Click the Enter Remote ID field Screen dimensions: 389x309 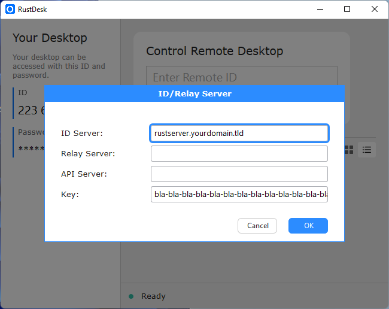[242, 76]
